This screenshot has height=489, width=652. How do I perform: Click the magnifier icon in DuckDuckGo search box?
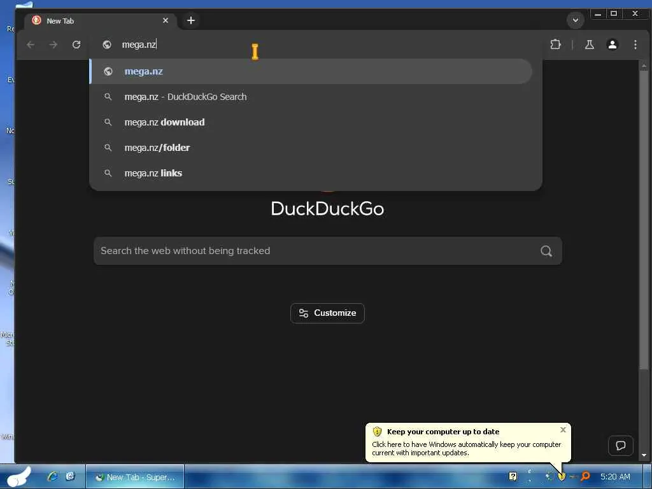click(546, 251)
